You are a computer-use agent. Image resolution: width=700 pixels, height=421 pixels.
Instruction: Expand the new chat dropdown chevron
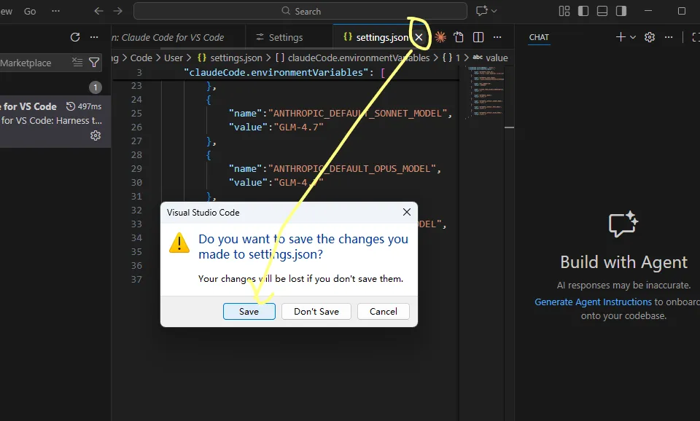633,37
